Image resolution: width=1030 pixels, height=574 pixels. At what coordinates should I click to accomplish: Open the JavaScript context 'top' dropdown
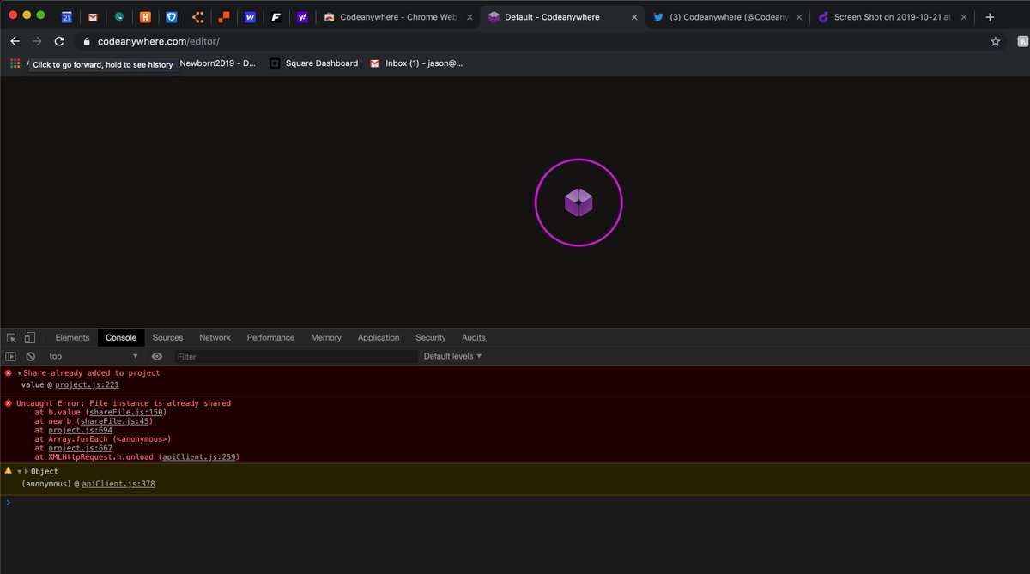(94, 356)
